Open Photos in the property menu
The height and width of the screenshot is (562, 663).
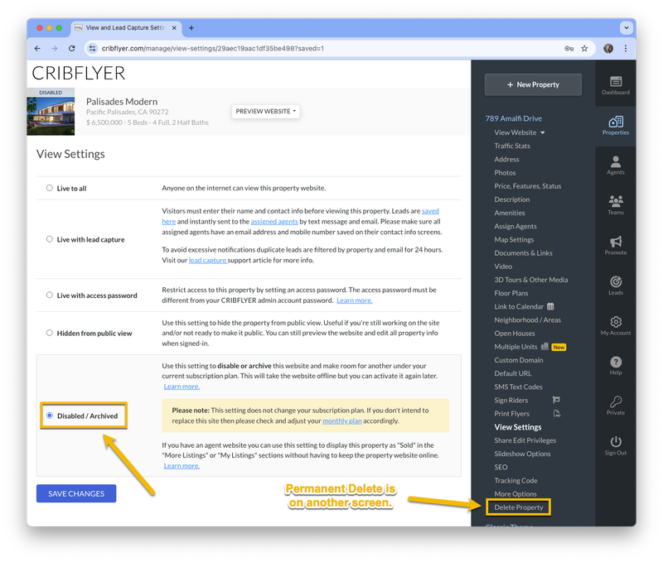tap(505, 173)
